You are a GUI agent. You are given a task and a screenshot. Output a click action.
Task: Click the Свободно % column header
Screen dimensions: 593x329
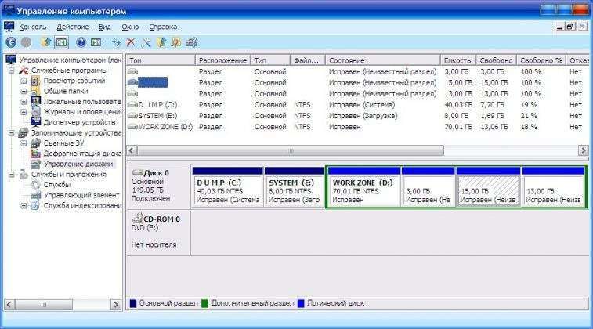click(541, 60)
